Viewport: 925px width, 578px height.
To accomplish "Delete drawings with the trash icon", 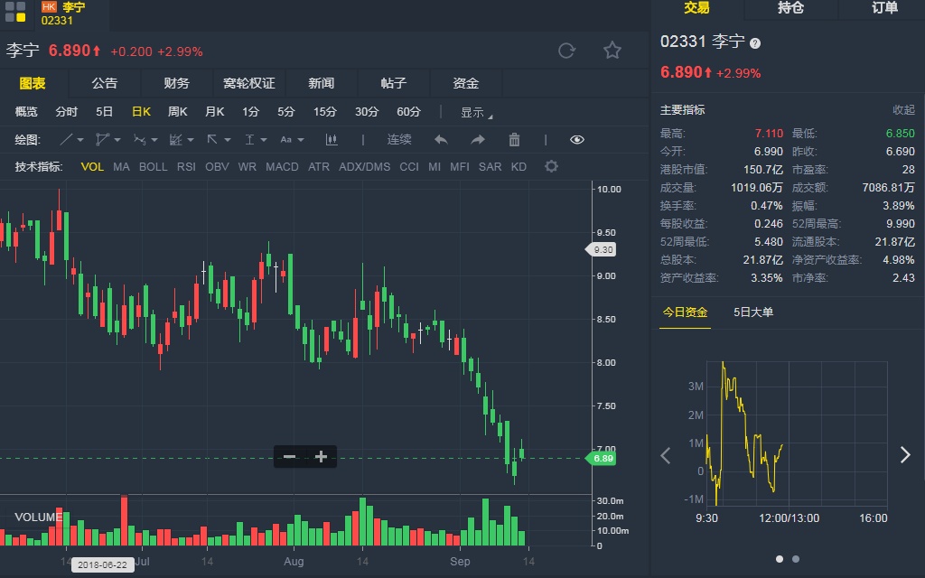I will click(514, 139).
